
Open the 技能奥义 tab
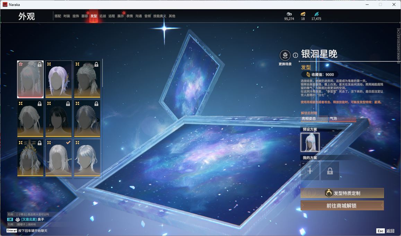pyautogui.click(x=159, y=16)
